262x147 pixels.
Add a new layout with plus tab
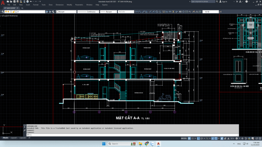tap(29, 138)
